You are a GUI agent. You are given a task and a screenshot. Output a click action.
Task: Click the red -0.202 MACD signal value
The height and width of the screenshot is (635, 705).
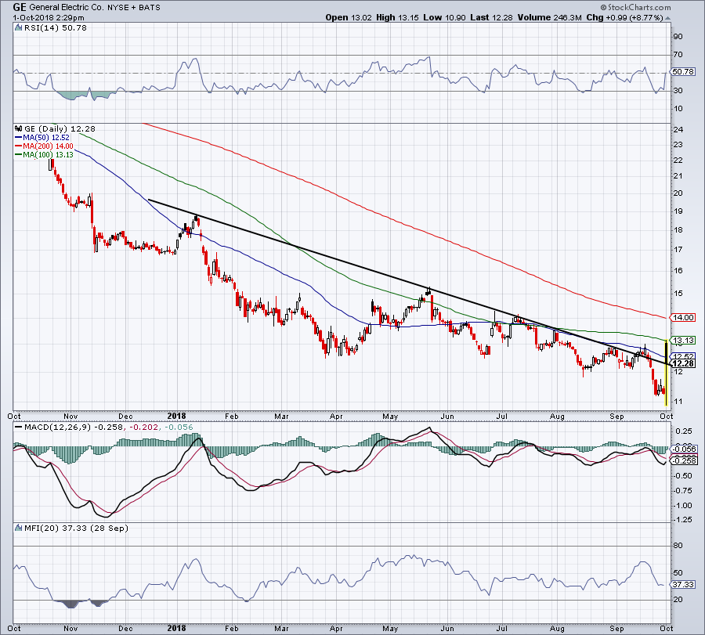(x=144, y=427)
